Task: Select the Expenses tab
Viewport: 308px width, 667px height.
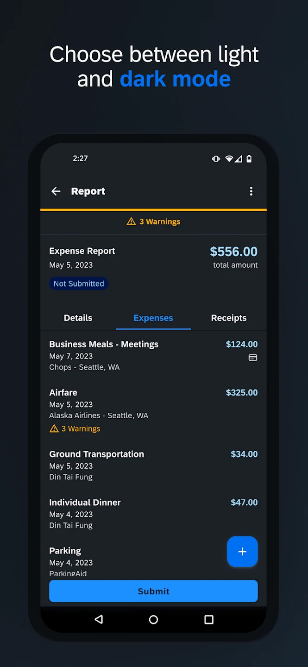Action: pos(153,318)
